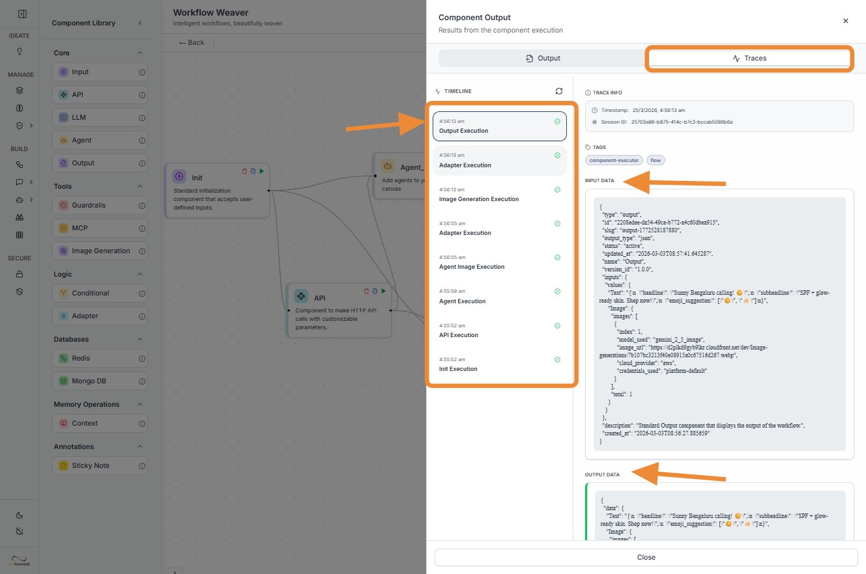Select Image Generation Execution in the timeline
This screenshot has height=574, width=866.
tap(499, 195)
